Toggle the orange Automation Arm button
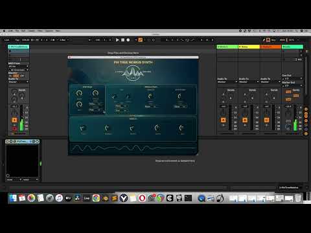Viewport: 311px width, 233px height. pos(141,40)
